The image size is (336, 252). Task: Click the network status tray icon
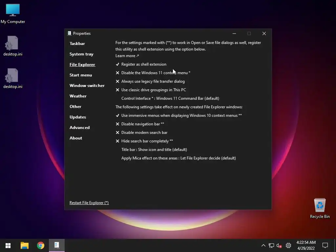271,245
